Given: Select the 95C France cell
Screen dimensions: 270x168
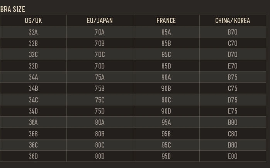Looking at the screenshot, I should click(x=166, y=145).
